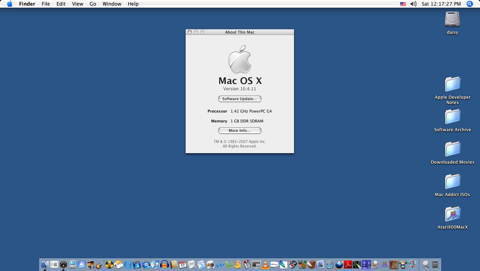
Task: Open Apple Developer Notes desktop folder
Action: click(x=452, y=85)
